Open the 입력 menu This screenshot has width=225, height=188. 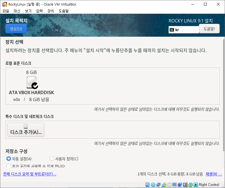pyautogui.click(x=39, y=11)
